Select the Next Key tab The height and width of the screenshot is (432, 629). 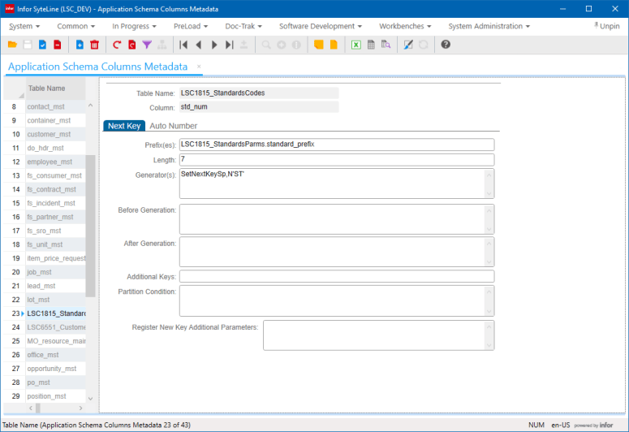[x=124, y=126]
